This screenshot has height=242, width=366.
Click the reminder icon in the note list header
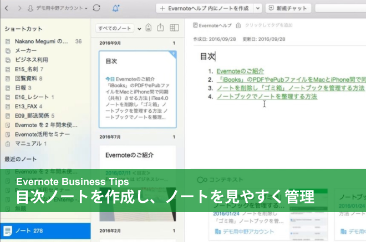point(149,28)
